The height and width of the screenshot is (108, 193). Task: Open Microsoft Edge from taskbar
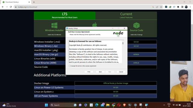tap(97, 105)
